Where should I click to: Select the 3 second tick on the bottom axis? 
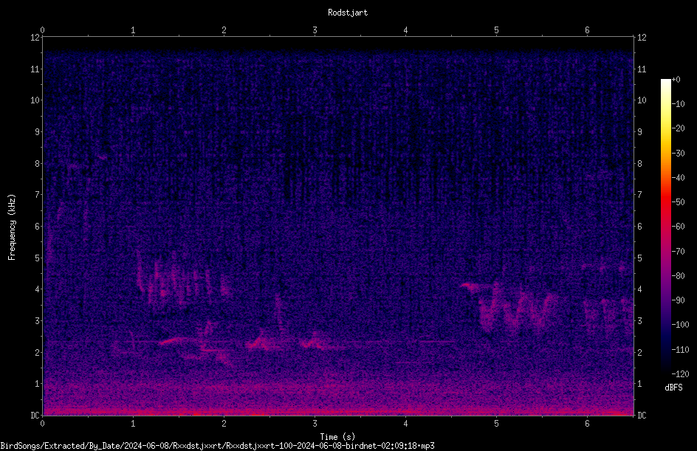click(315, 424)
